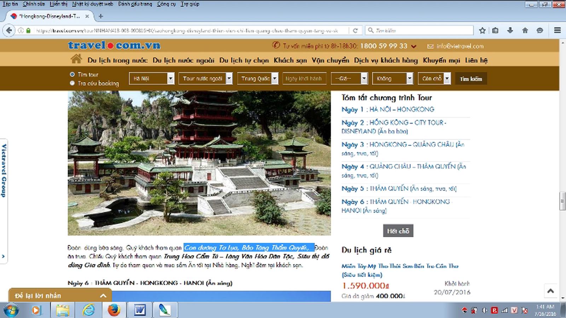
Task: Click scroll-to-top arrow button
Action: pyautogui.click(x=550, y=291)
